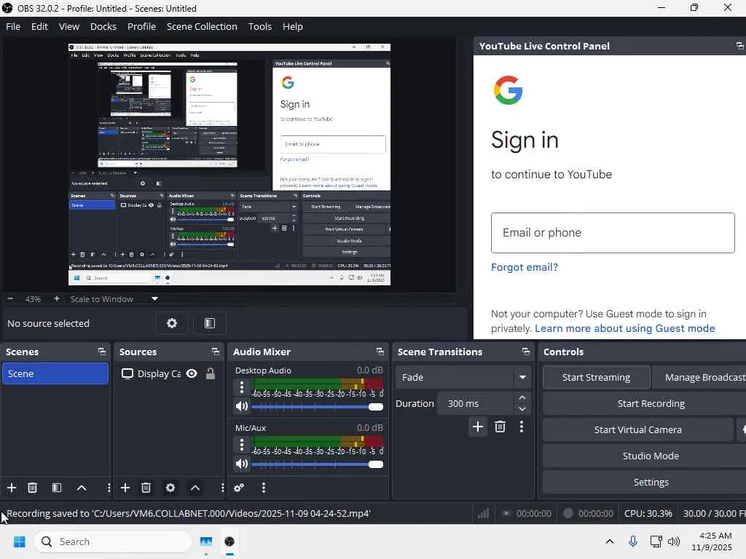Viewport: 746px width, 559px height.
Task: Open filters icon beside No source selected
Action: coord(210,323)
